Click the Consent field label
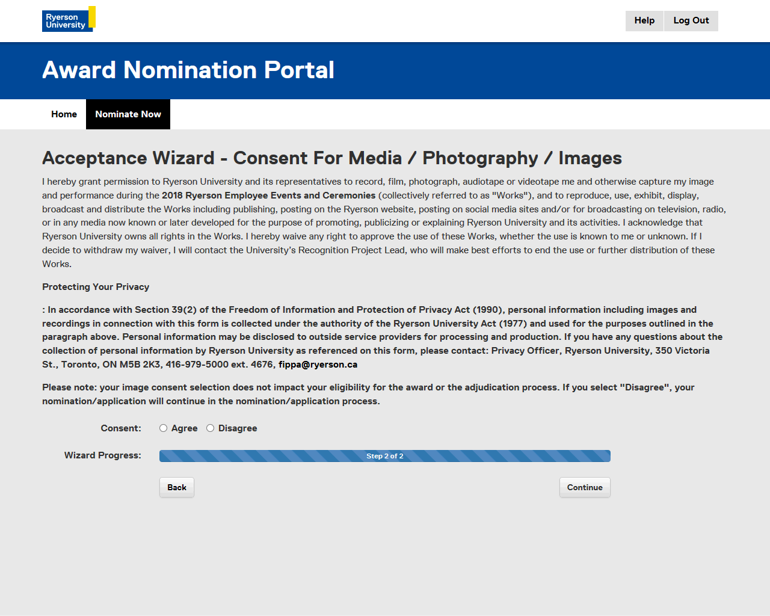This screenshot has height=616, width=770. click(121, 428)
